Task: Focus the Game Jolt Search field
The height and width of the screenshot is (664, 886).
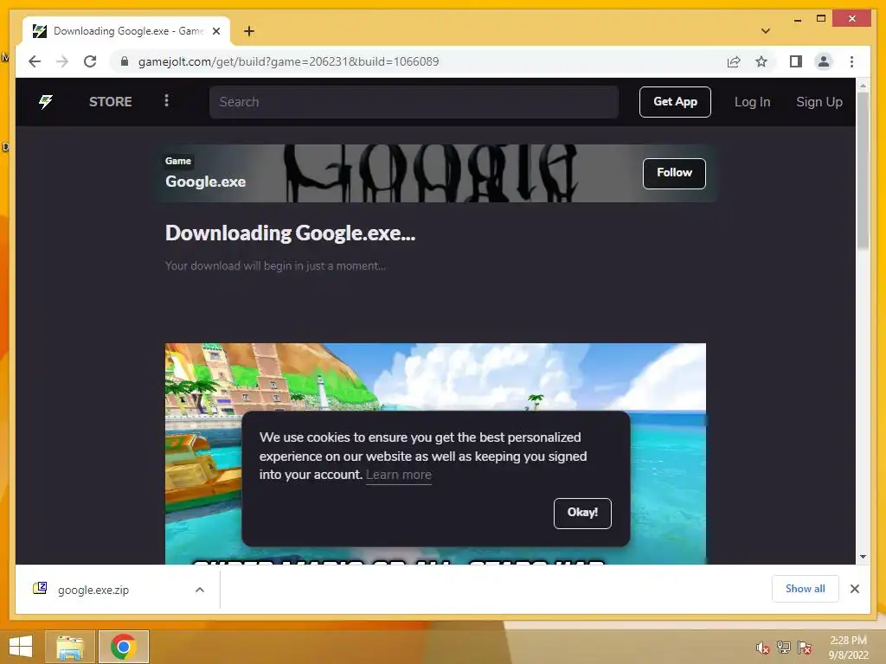Action: click(414, 102)
